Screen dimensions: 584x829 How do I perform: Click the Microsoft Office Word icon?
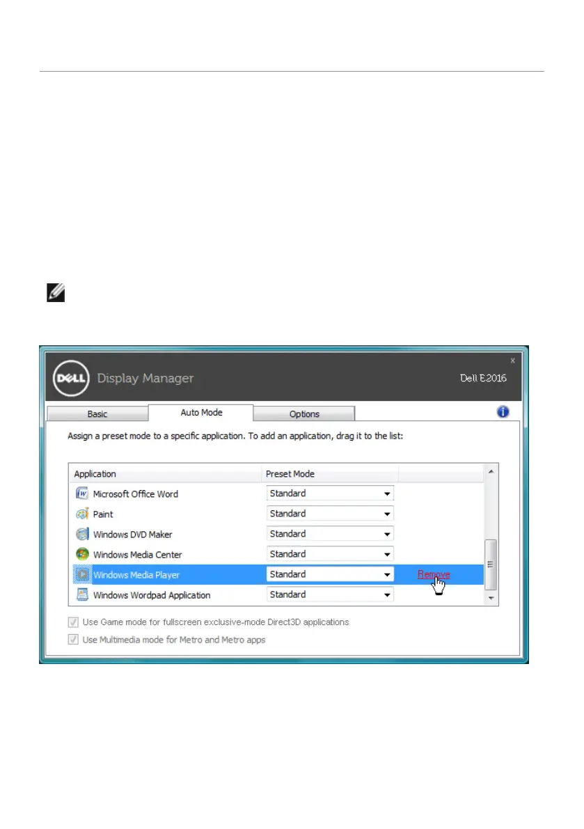(82, 494)
